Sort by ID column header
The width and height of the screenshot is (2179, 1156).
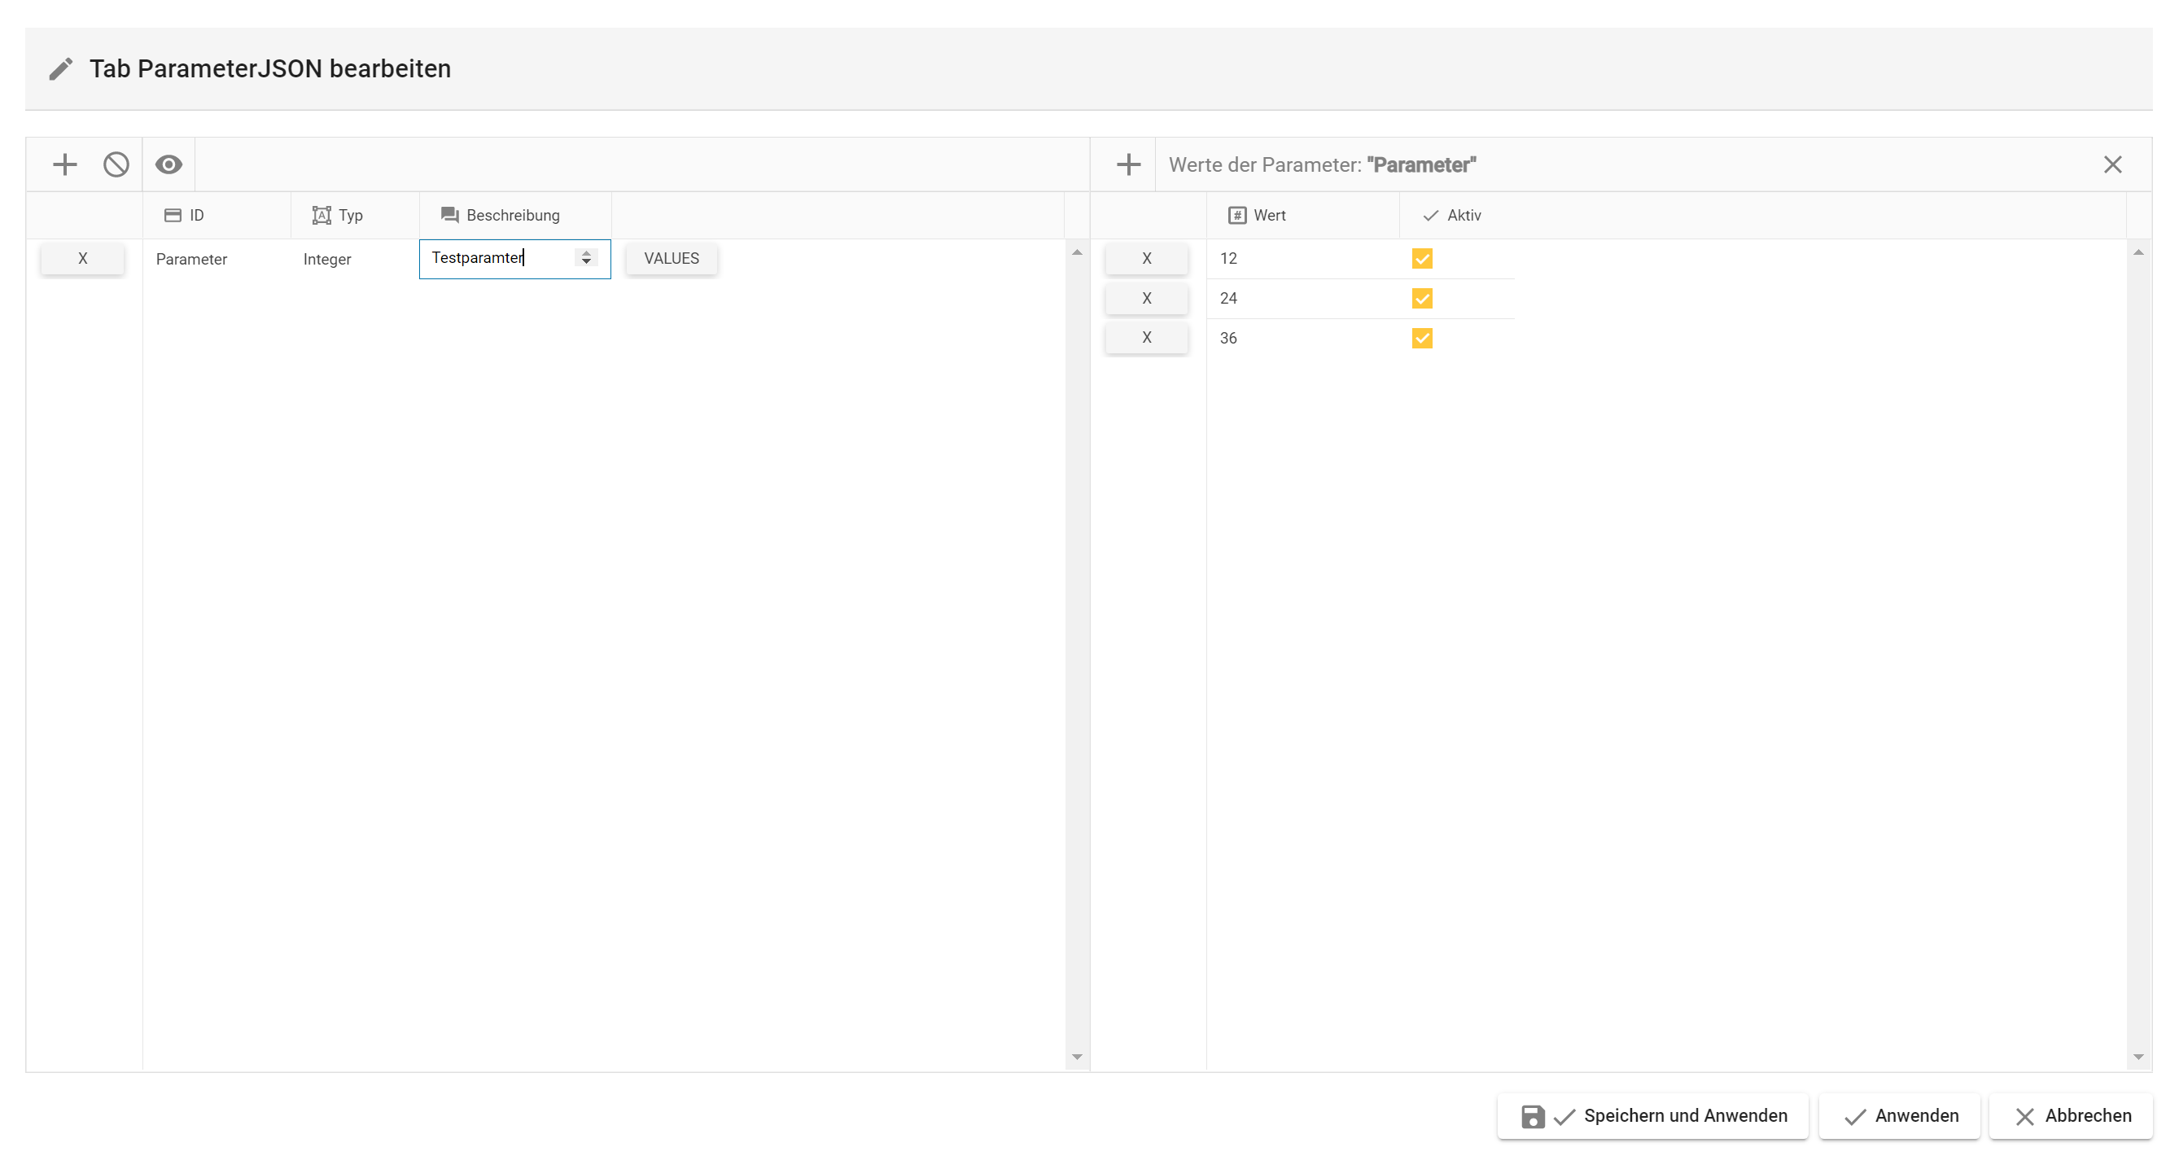tap(195, 215)
